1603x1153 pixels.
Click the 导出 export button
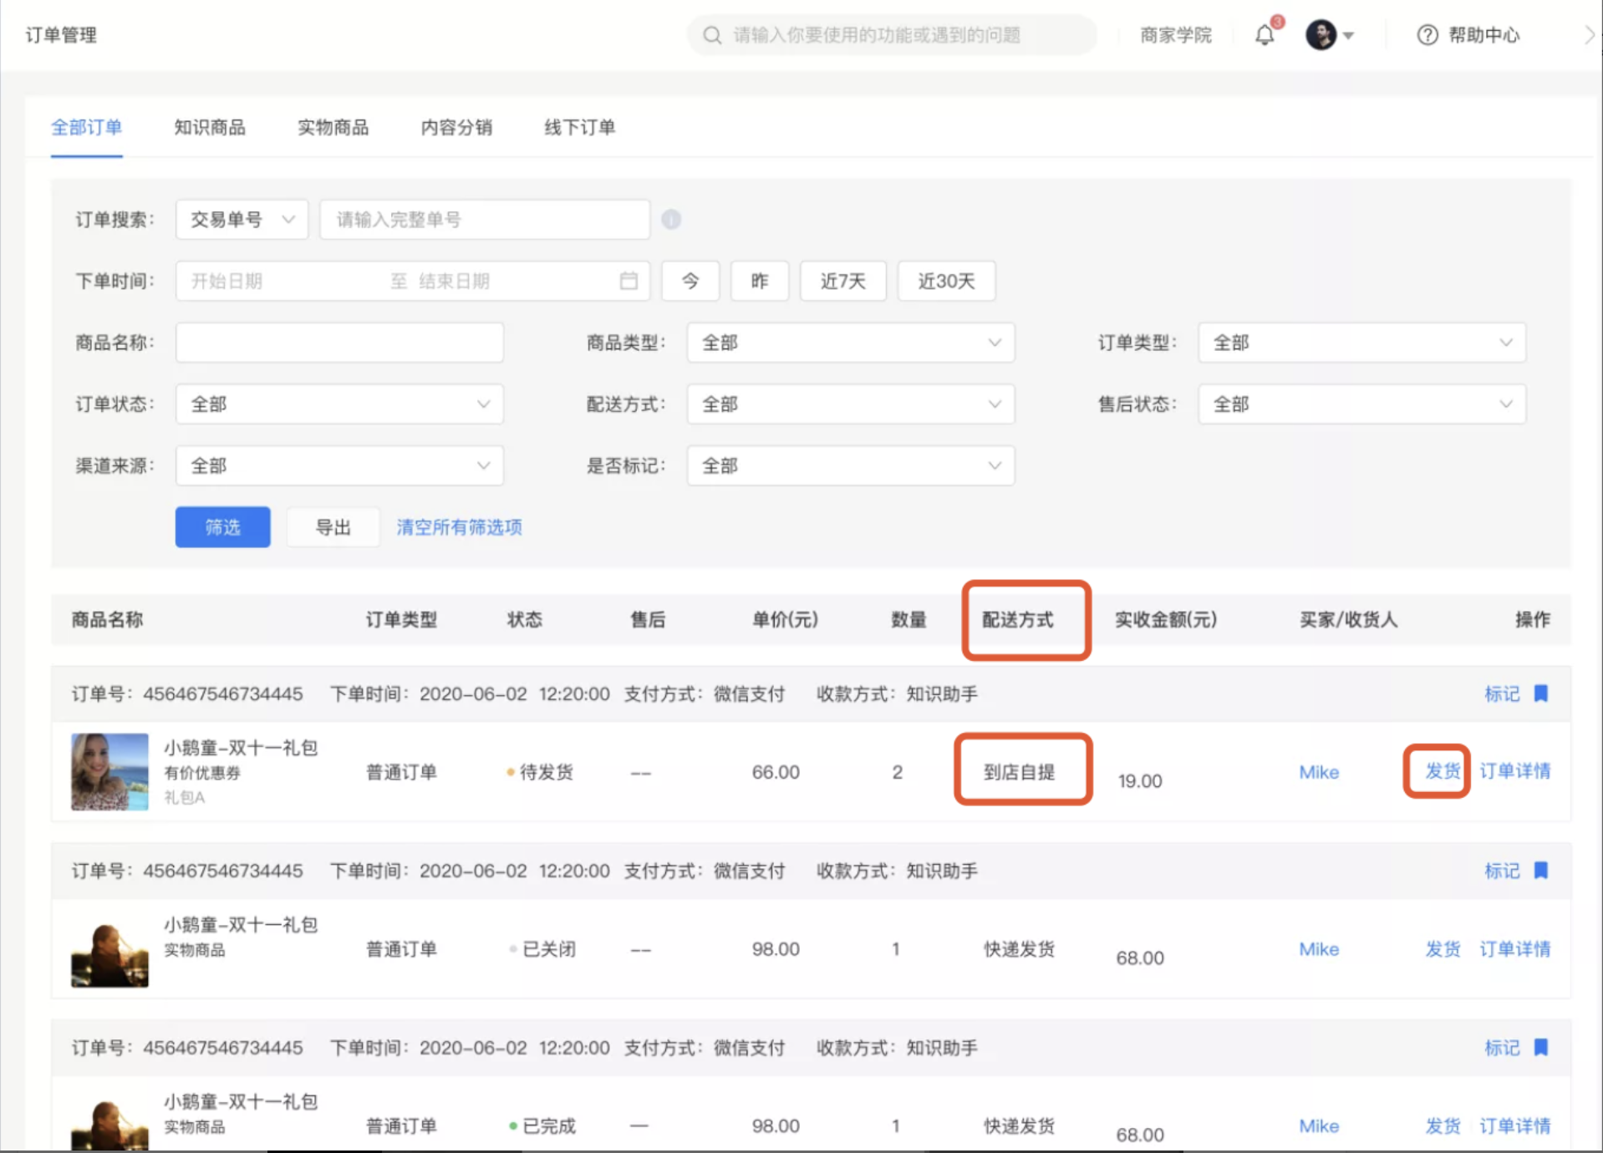click(x=333, y=527)
